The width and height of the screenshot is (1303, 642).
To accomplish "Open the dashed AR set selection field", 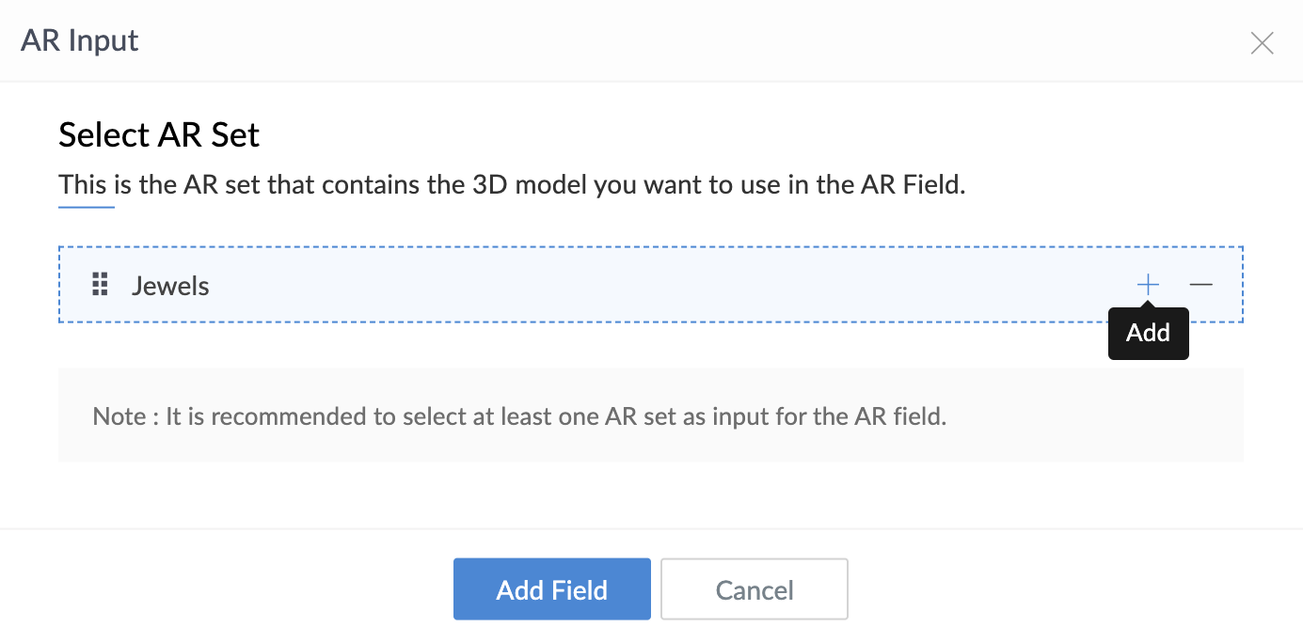I will (651, 285).
